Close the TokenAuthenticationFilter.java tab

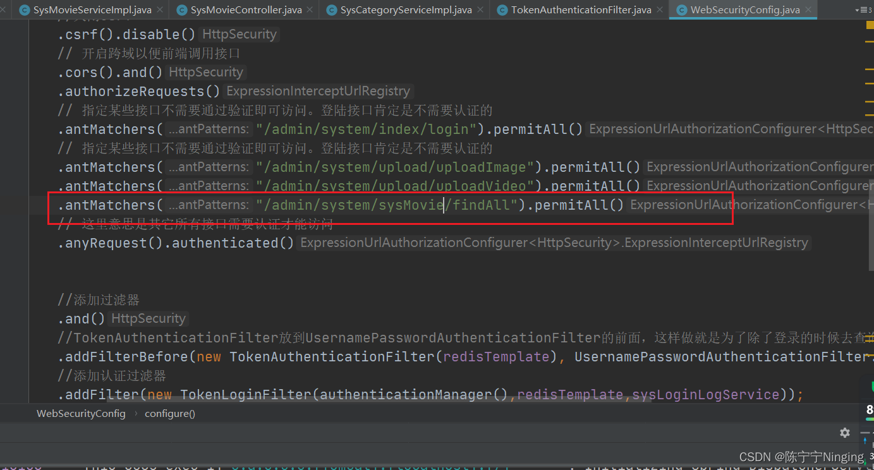(660, 10)
